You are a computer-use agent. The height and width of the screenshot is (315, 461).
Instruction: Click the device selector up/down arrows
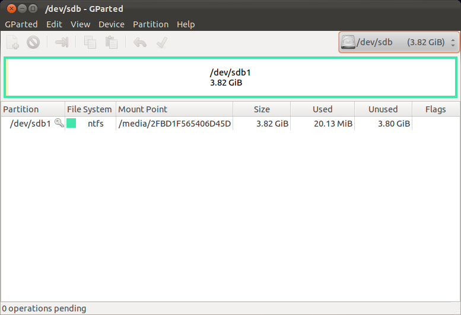pos(453,42)
